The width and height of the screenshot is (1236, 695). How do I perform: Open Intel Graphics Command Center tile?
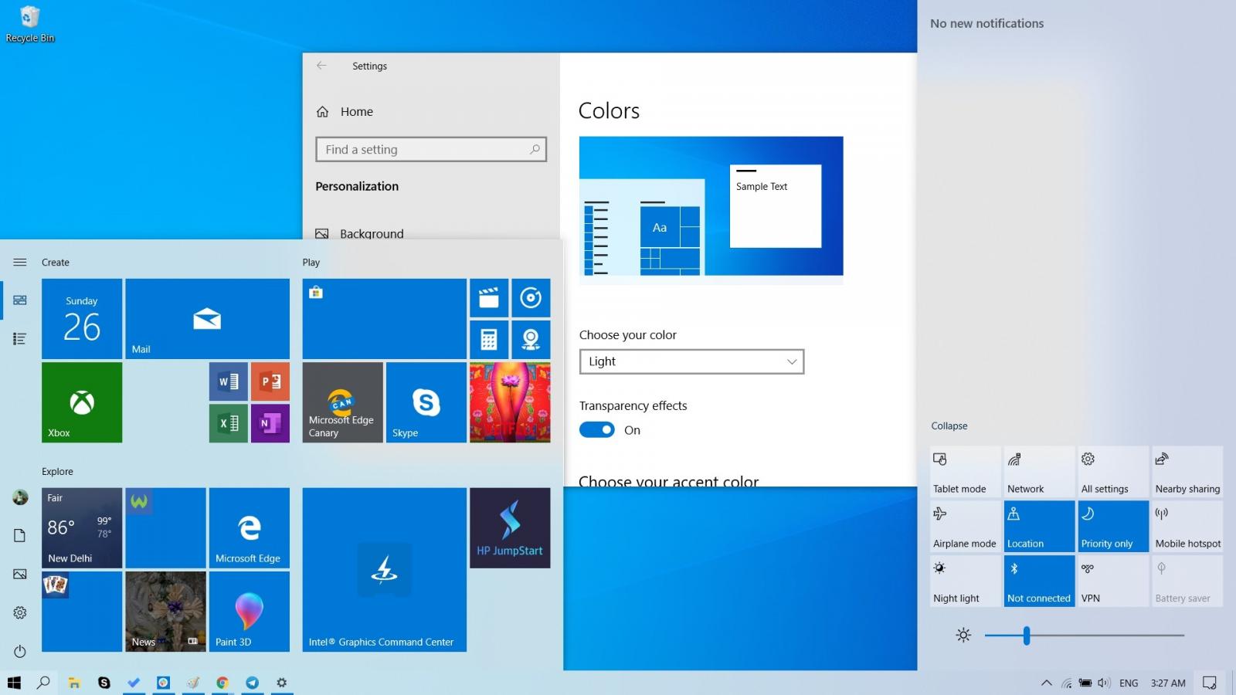click(x=384, y=570)
